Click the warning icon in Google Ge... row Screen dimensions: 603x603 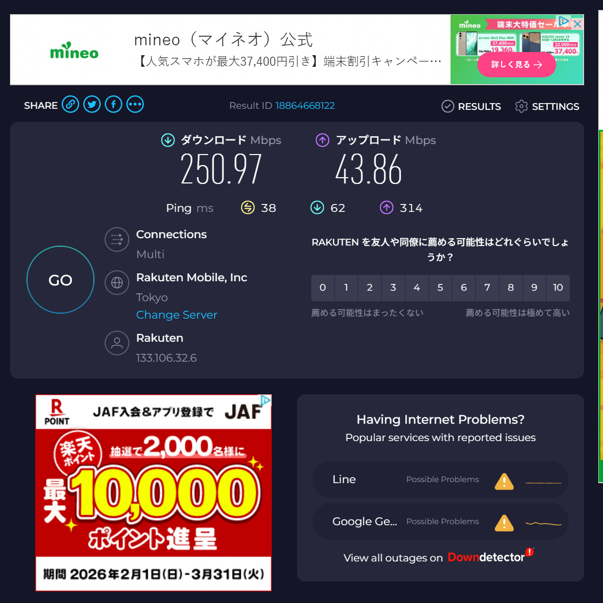point(504,523)
